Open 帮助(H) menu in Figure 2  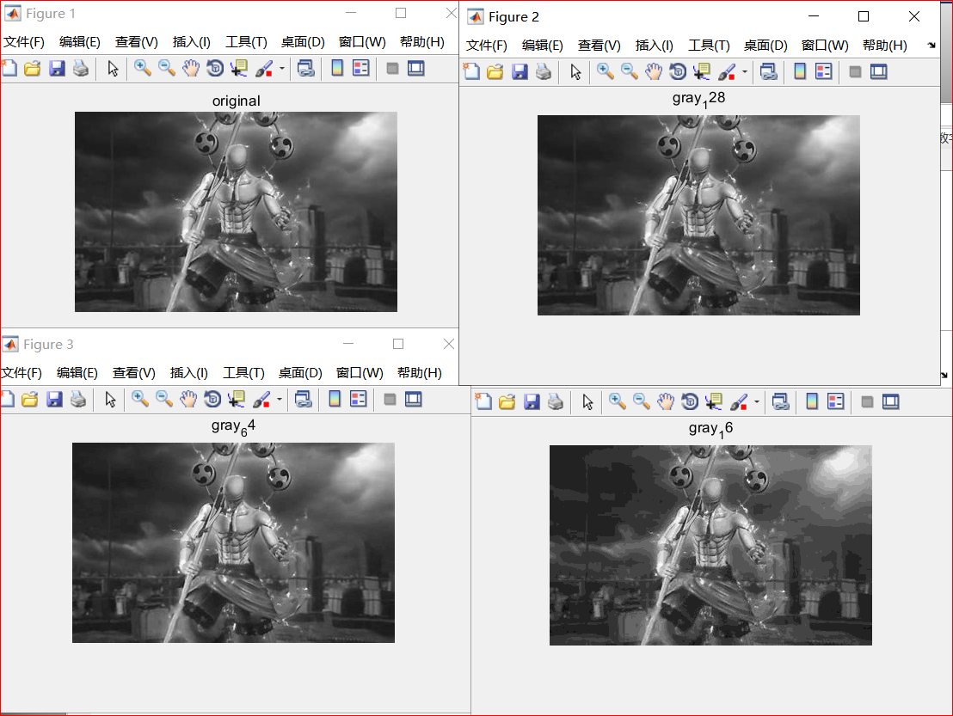click(x=885, y=46)
